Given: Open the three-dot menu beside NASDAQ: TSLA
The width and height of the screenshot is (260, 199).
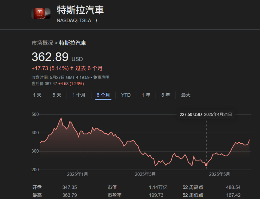Looking at the screenshot, I should point(96,20).
